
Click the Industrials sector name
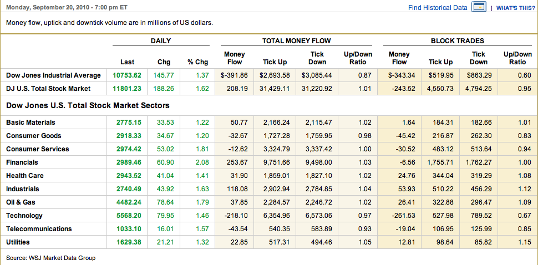click(x=23, y=189)
